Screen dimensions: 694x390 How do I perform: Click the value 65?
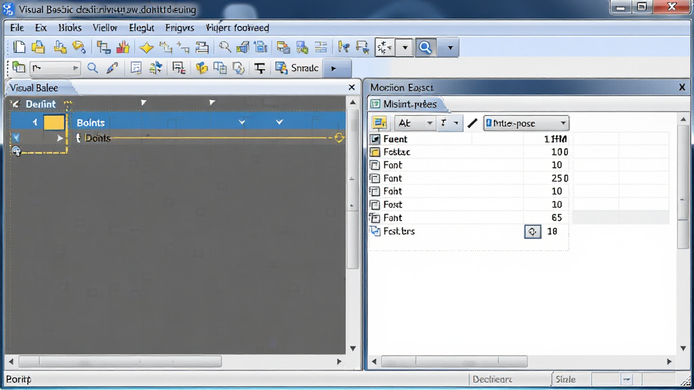[x=557, y=217]
